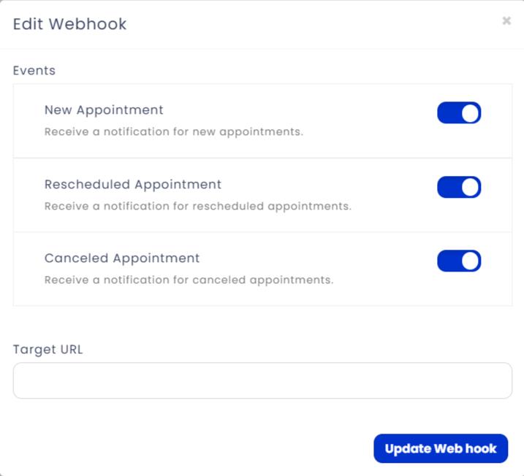
Task: Close the Edit Webhook dialog
Action: click(506, 20)
